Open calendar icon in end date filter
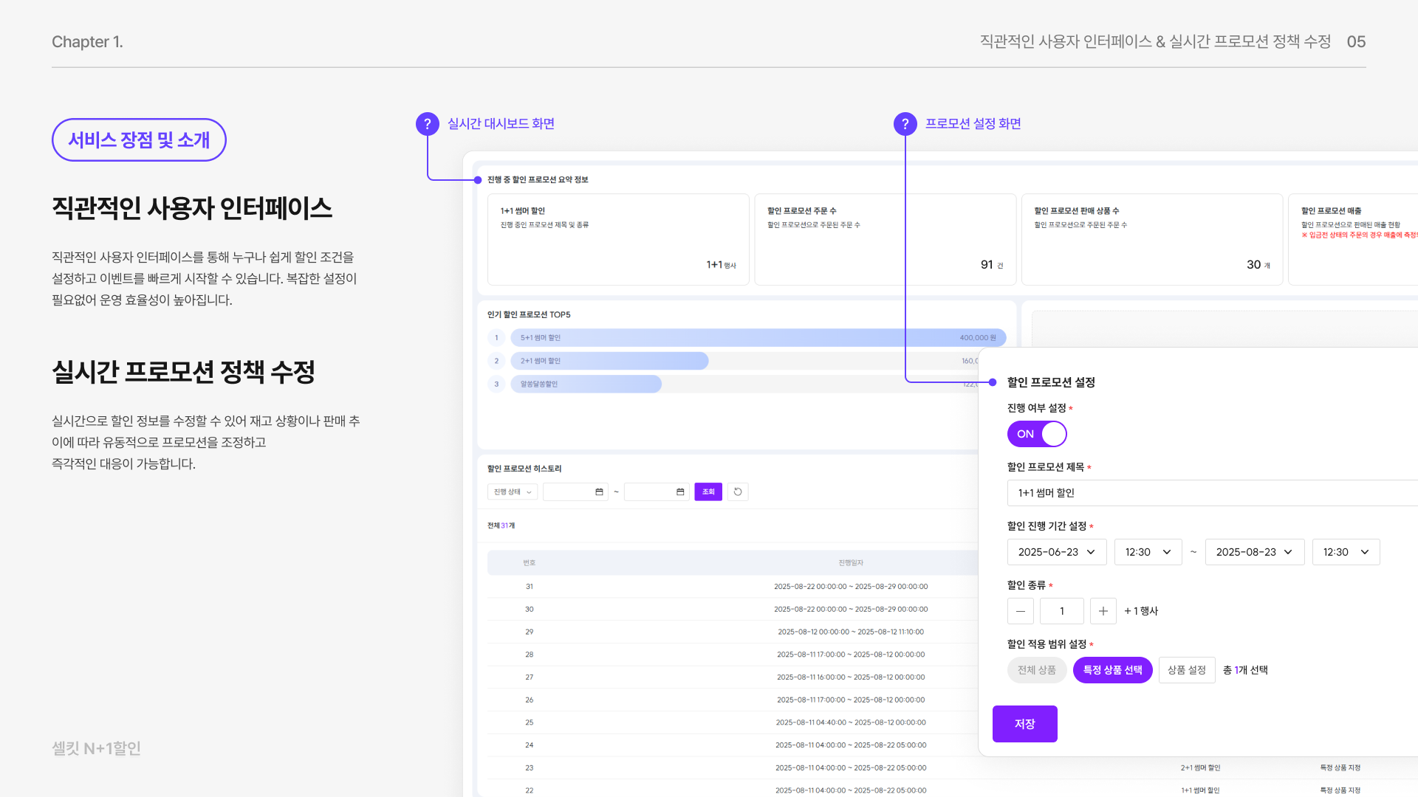 680,492
